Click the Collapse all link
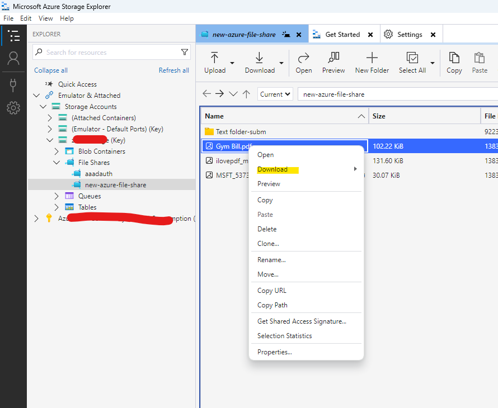 pos(51,70)
